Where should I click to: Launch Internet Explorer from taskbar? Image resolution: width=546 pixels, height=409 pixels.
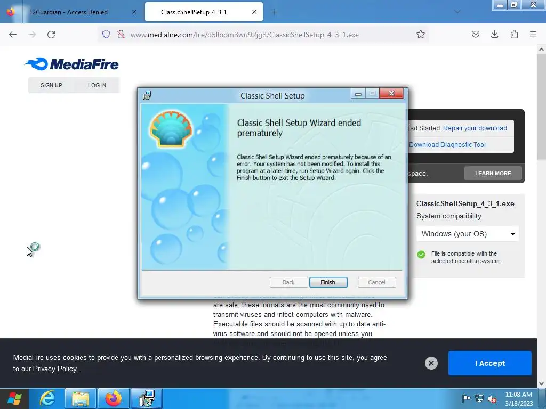[x=47, y=398]
